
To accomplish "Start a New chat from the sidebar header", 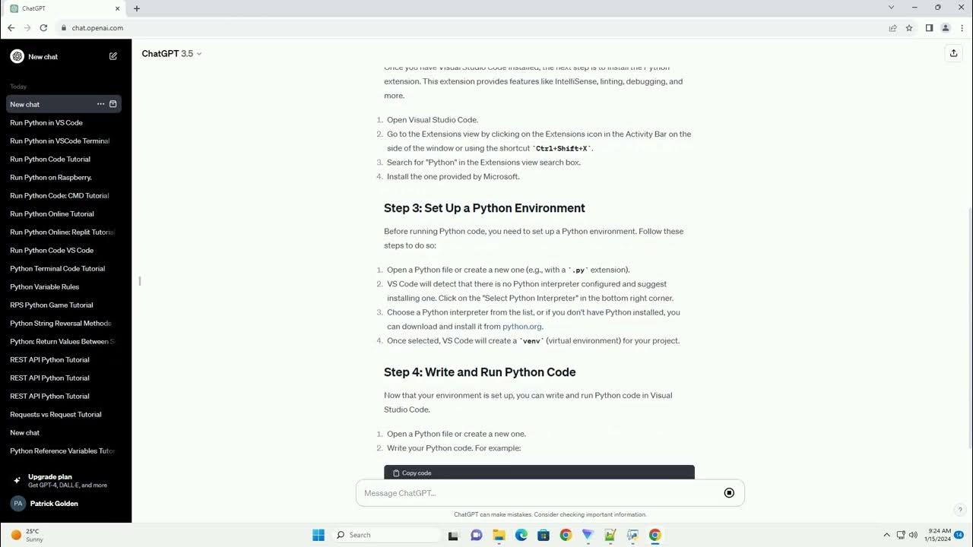I will pyautogui.click(x=64, y=56).
